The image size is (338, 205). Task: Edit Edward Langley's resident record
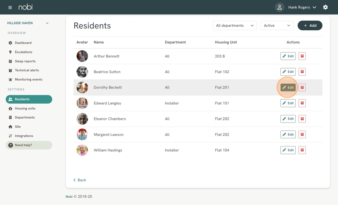point(288,103)
